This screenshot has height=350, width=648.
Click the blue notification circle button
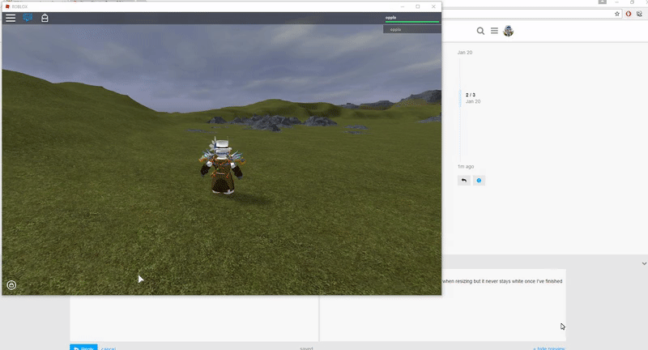tap(479, 181)
